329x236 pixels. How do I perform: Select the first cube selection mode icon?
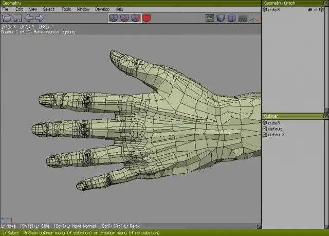coord(114,19)
